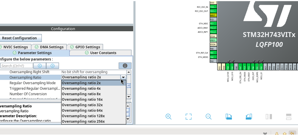Fit chip view to screen
This screenshot has height=136, width=298.
tap(188, 116)
